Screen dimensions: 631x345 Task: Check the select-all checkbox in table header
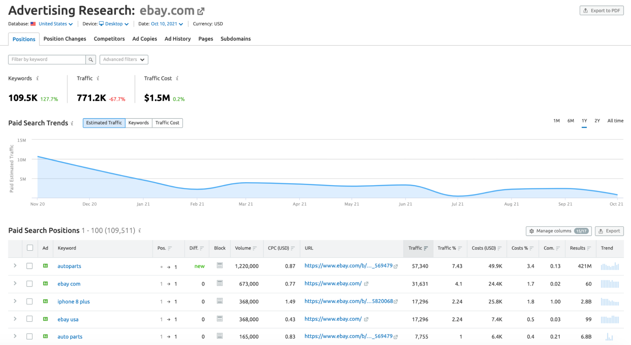pos(30,248)
